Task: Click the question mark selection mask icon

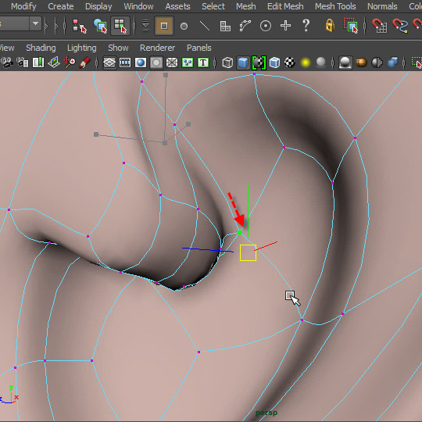Action: (306, 26)
